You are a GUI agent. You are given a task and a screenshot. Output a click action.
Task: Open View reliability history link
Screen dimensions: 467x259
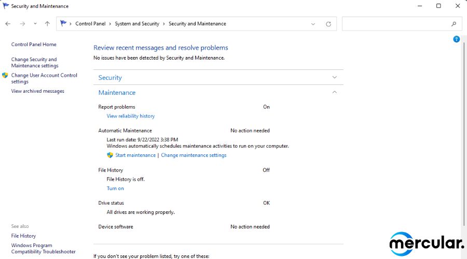click(x=131, y=116)
